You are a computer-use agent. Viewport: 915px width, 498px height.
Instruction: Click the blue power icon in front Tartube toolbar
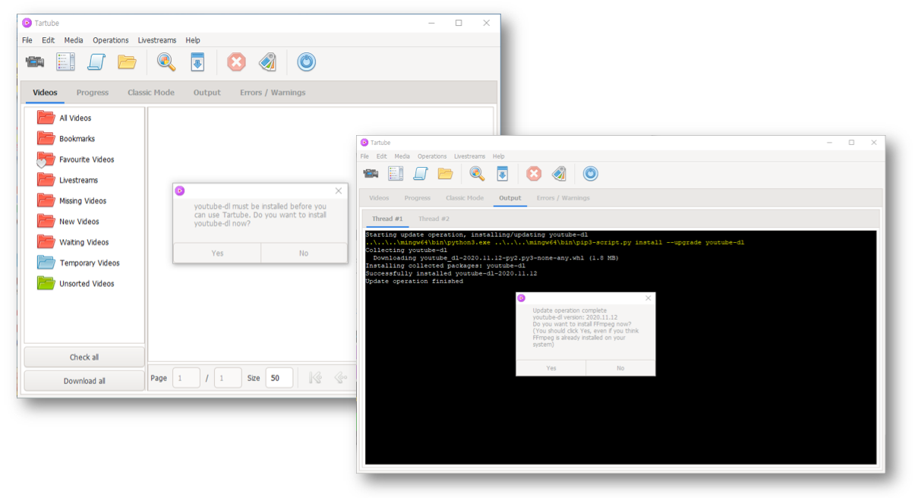tap(590, 174)
